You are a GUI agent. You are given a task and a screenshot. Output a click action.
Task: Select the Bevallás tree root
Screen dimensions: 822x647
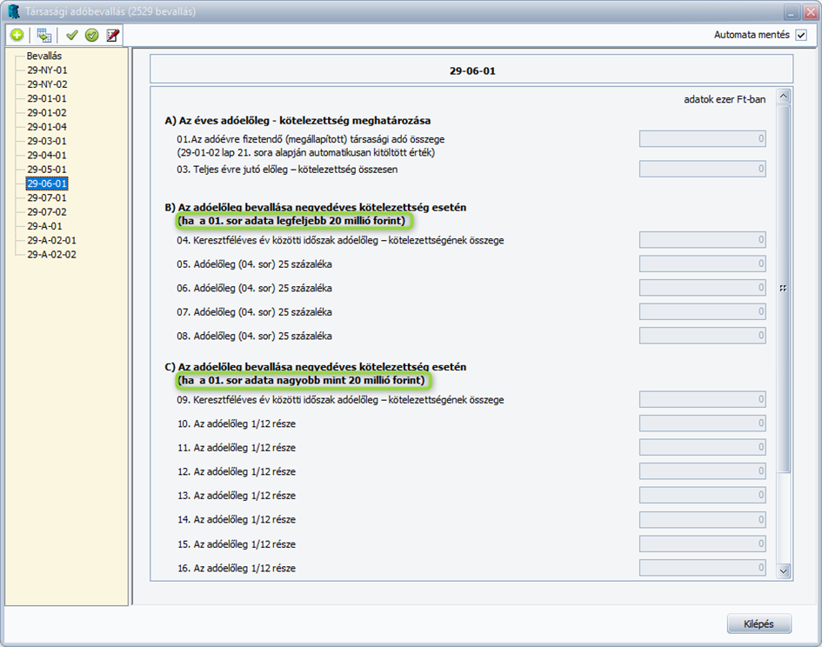pos(44,56)
